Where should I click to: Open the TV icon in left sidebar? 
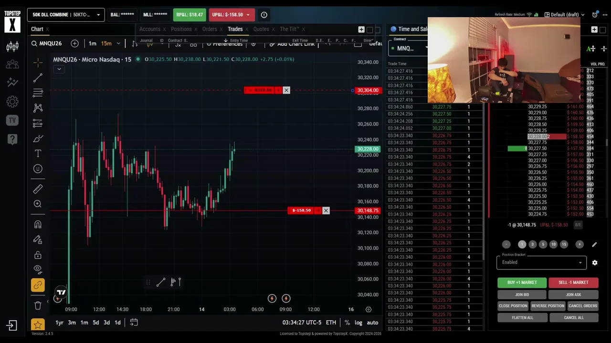[x=12, y=120]
